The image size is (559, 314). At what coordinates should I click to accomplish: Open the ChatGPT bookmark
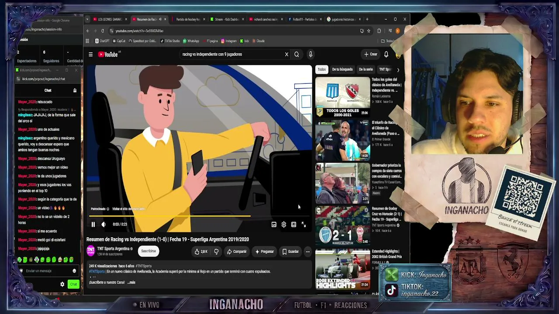(102, 41)
